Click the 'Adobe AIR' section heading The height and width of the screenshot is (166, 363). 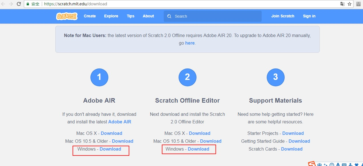pos(99,100)
